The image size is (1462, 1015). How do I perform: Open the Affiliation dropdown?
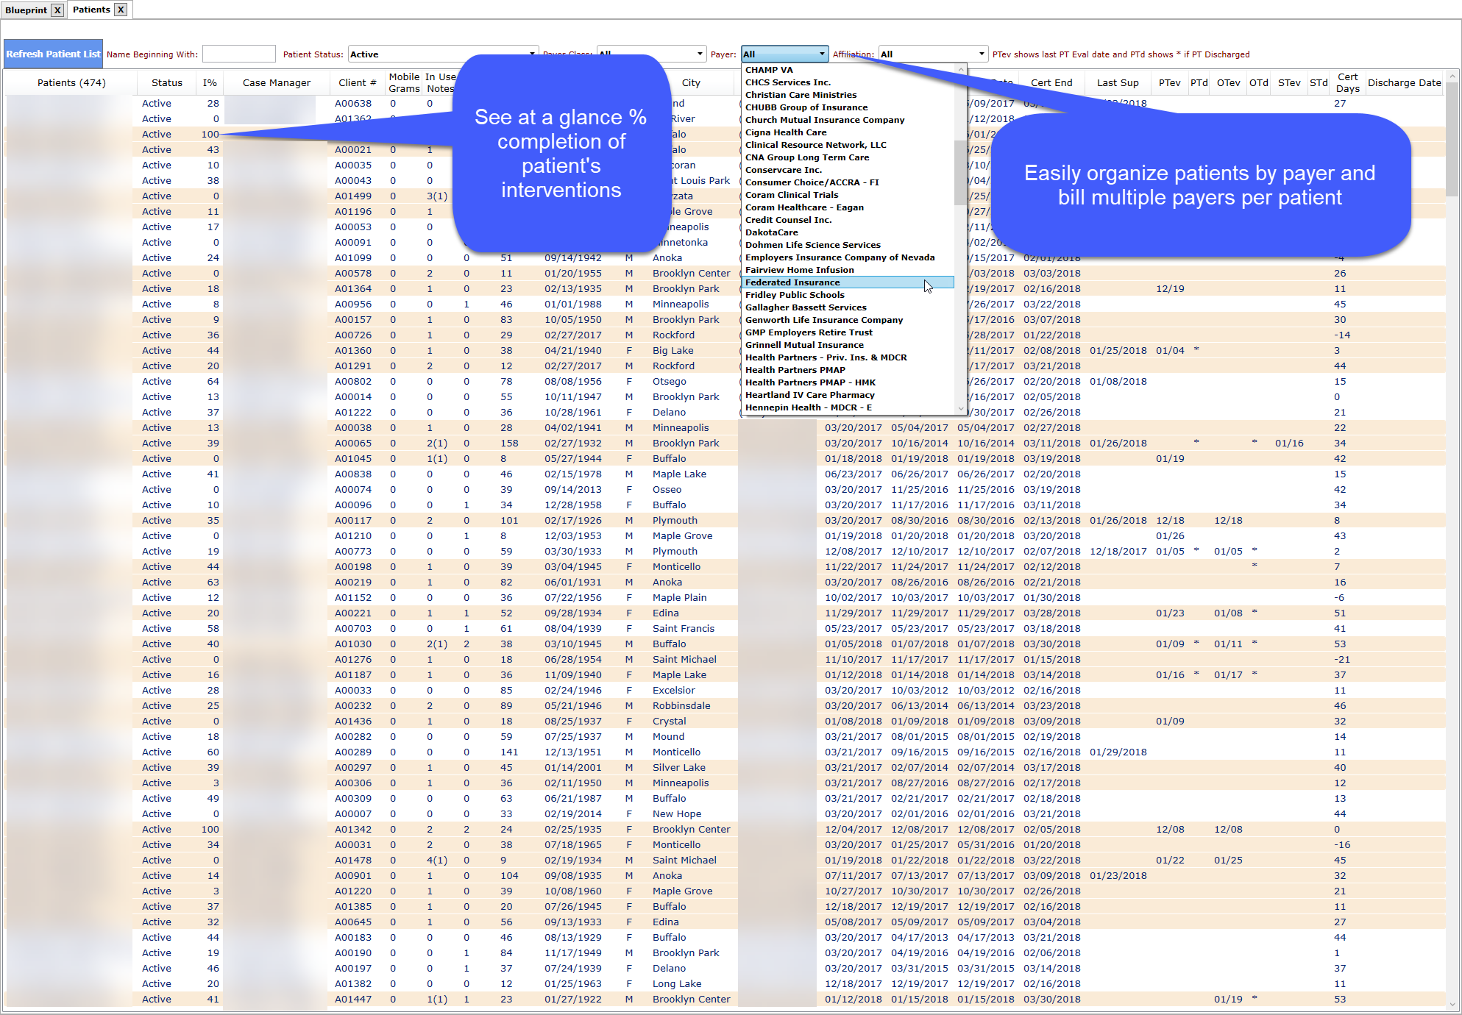[x=933, y=54]
